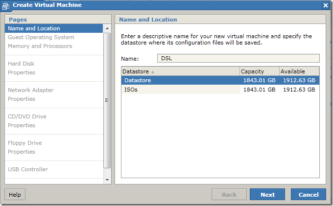Viewport: 333px width, 206px height.
Task: Click the Name input field containing DSL
Action: click(x=238, y=58)
